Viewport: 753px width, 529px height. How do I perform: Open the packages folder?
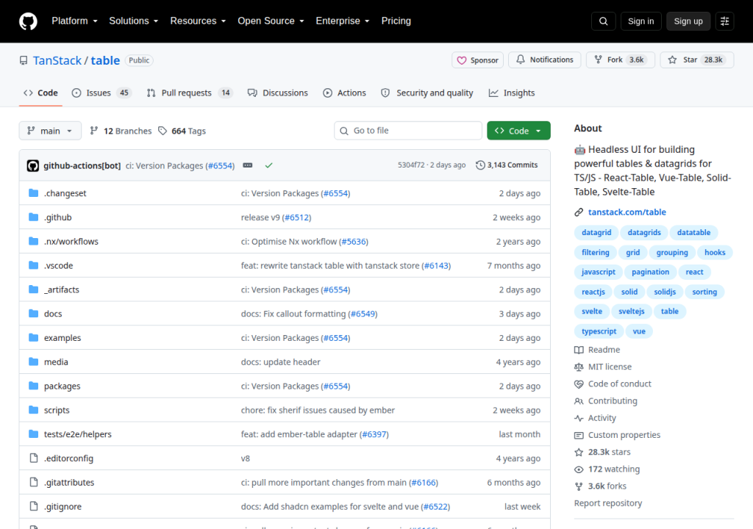pyautogui.click(x=62, y=386)
